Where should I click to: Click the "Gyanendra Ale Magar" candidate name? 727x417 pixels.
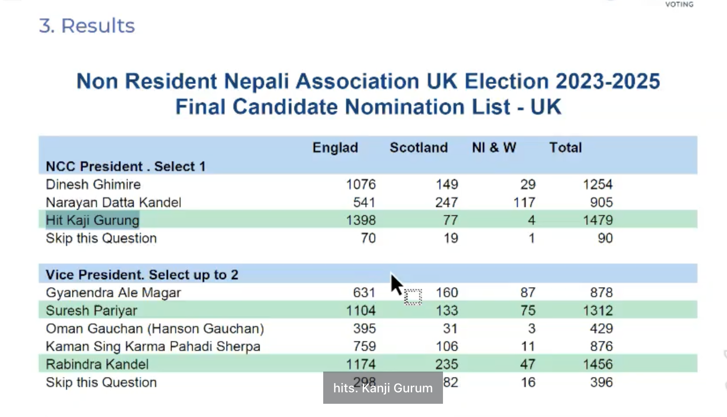tap(114, 293)
